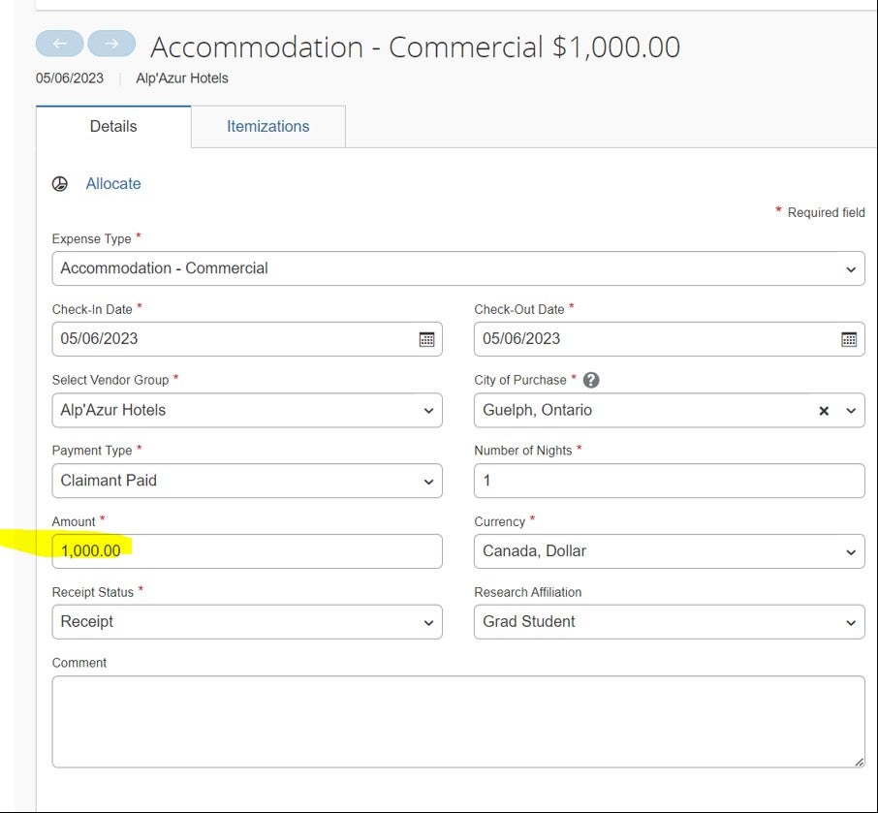Click the Number of Nights field

click(x=669, y=481)
